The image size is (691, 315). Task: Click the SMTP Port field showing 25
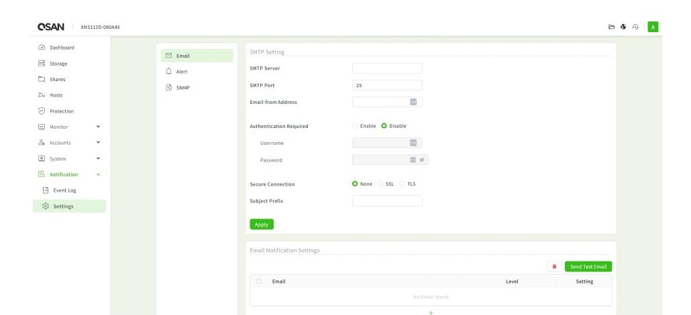click(x=387, y=85)
